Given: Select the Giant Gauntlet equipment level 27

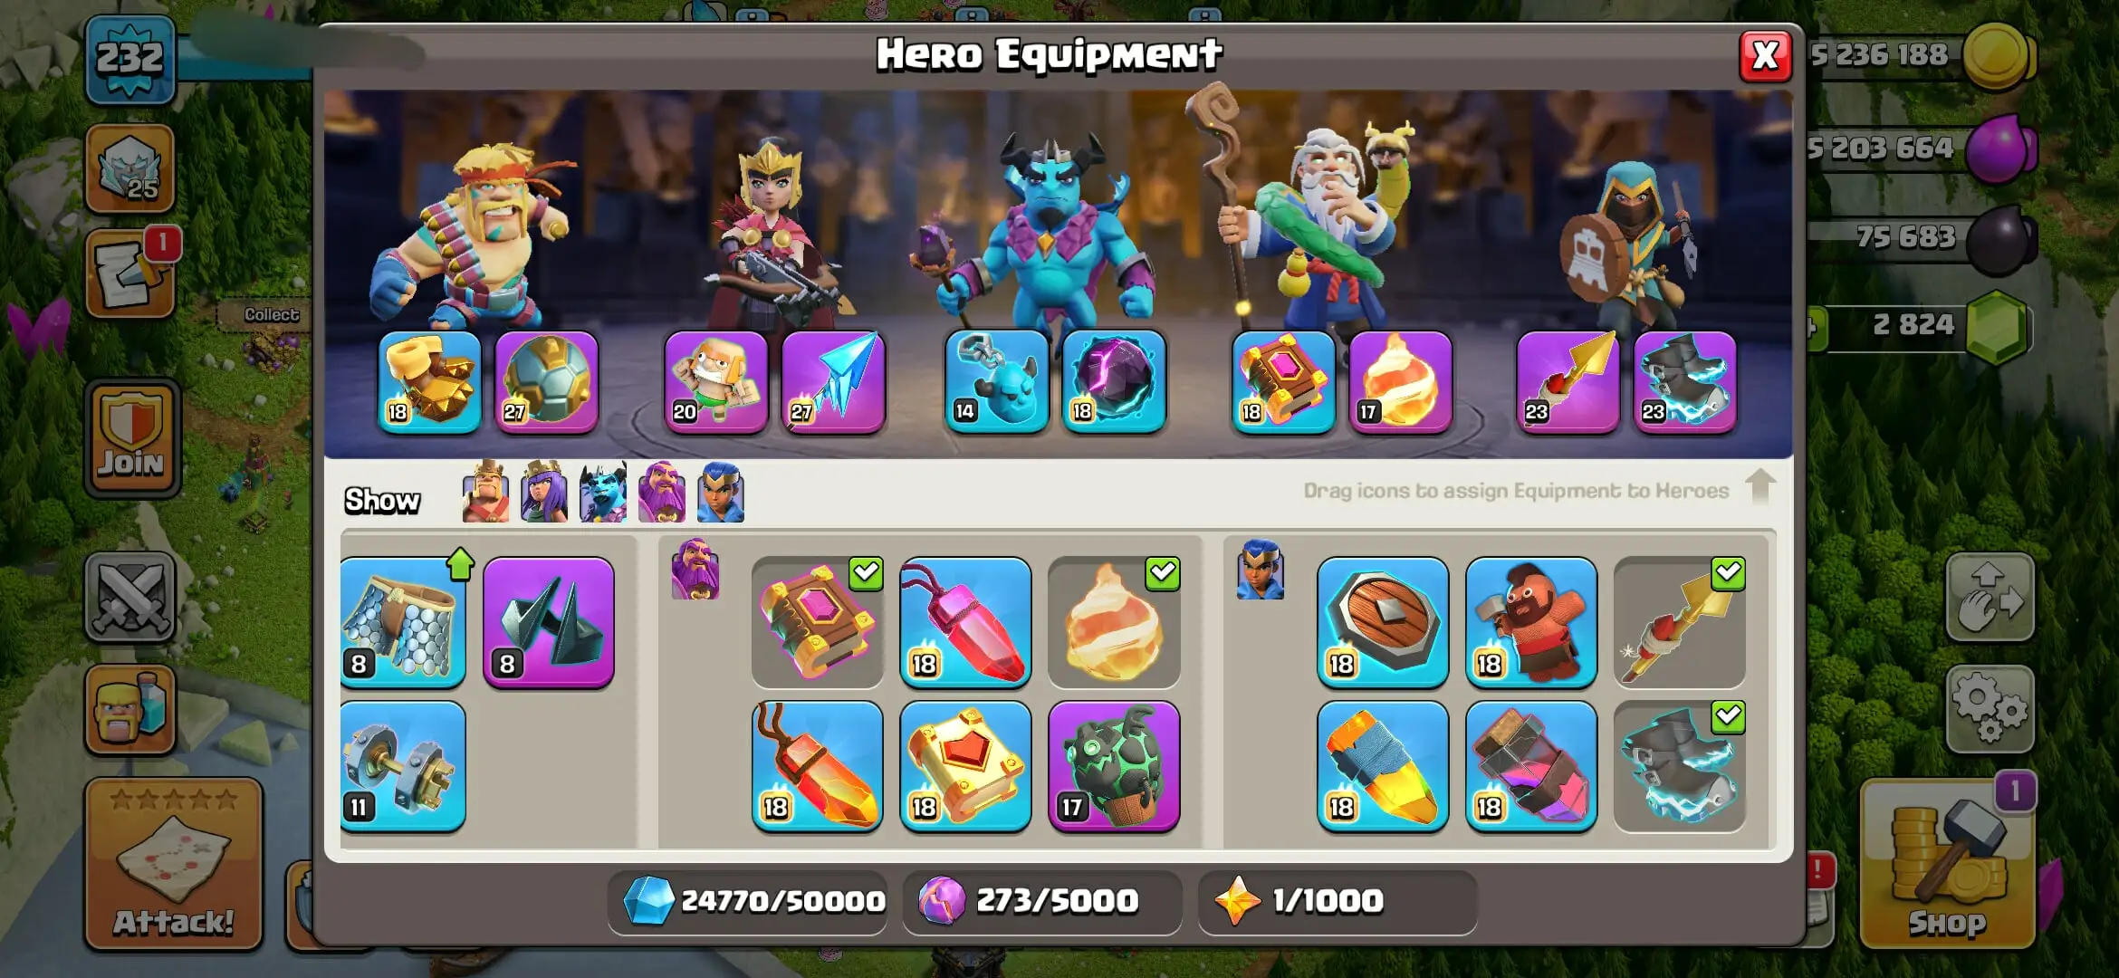Looking at the screenshot, I should click(x=546, y=381).
